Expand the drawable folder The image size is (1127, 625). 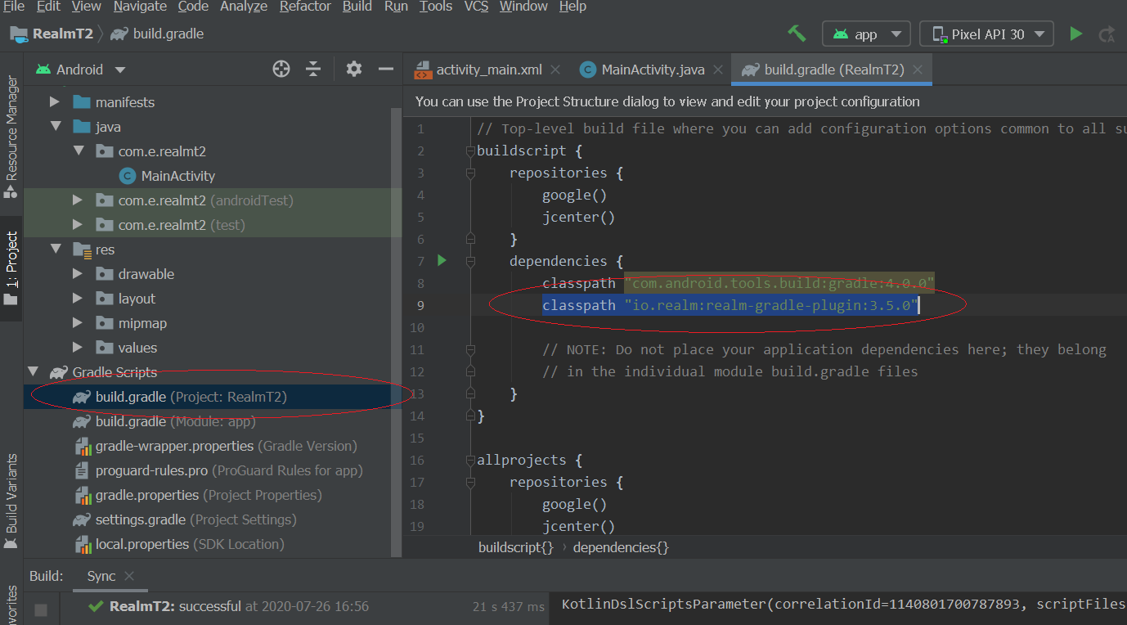point(78,274)
